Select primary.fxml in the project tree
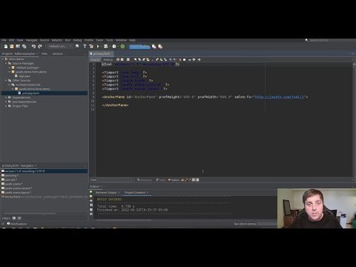The height and width of the screenshot is (267, 356). pyautogui.click(x=30, y=93)
